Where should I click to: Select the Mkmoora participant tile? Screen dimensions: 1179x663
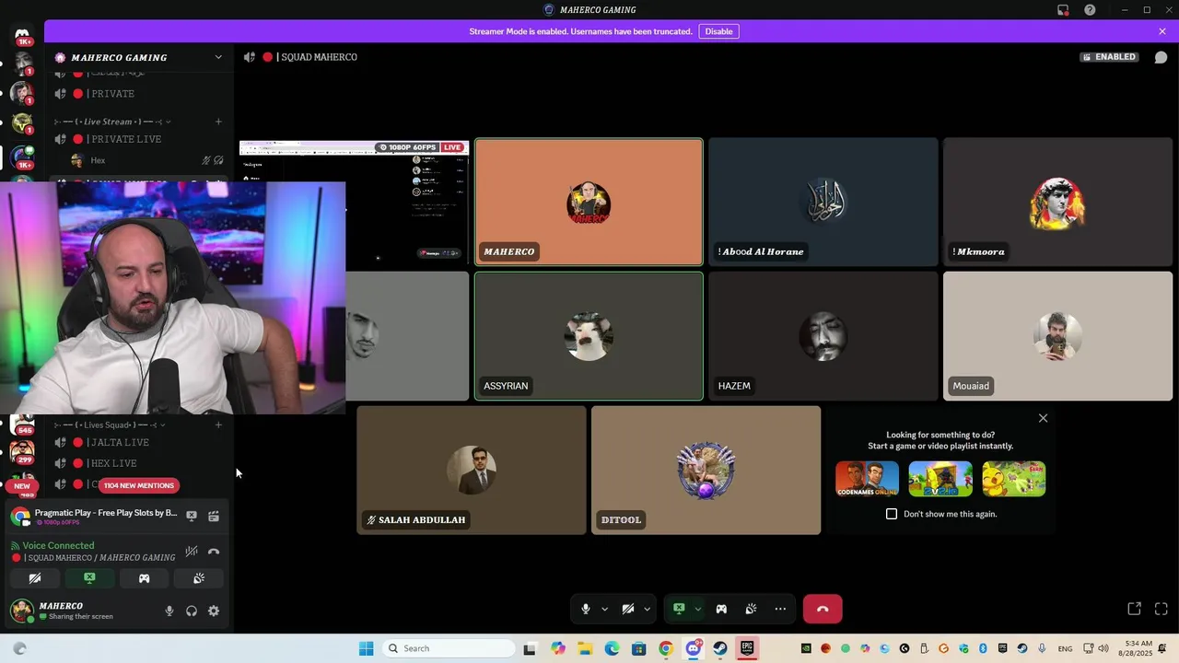tap(1057, 202)
